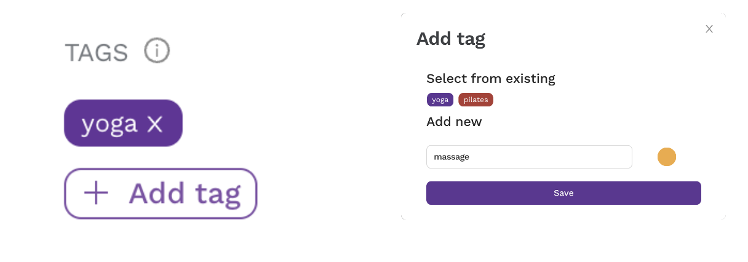Remove the yoga tag with its X
Image resolution: width=748 pixels, height=262 pixels.
(x=155, y=125)
